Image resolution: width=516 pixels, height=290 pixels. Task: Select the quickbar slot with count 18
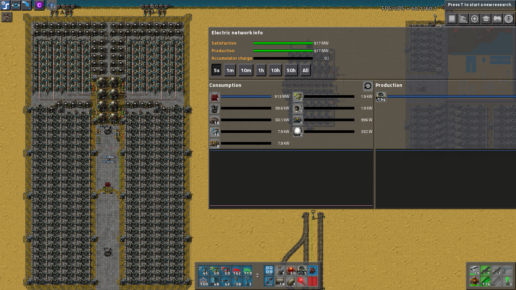[x=280, y=281]
